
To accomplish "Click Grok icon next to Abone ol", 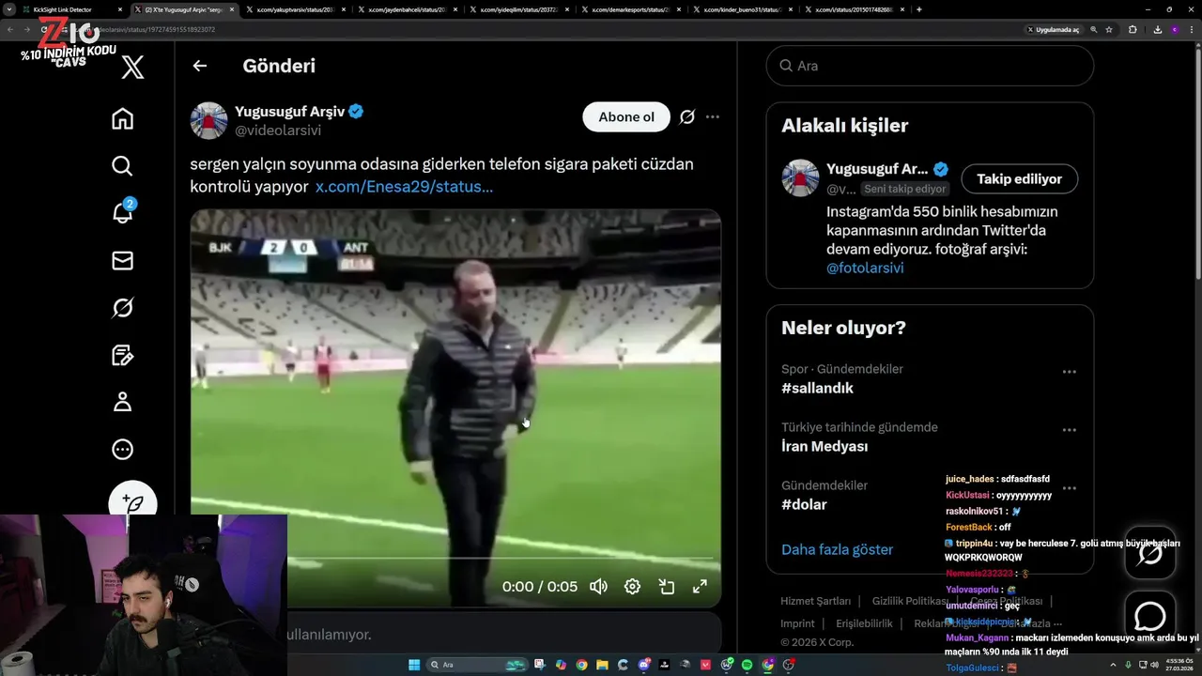I will point(687,117).
